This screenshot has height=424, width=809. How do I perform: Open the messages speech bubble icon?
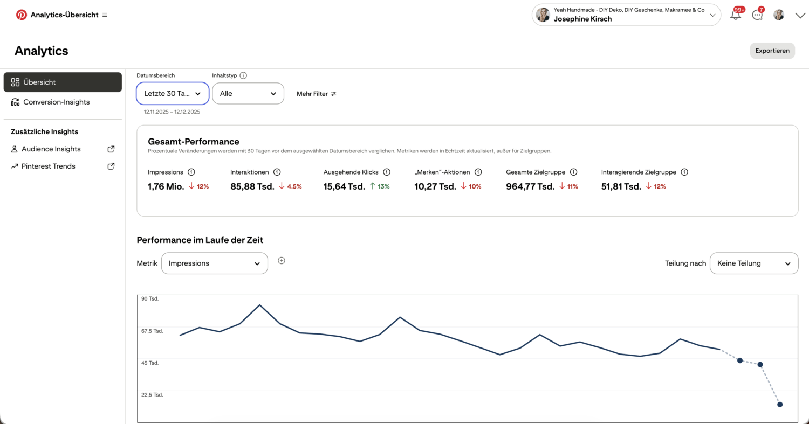757,15
